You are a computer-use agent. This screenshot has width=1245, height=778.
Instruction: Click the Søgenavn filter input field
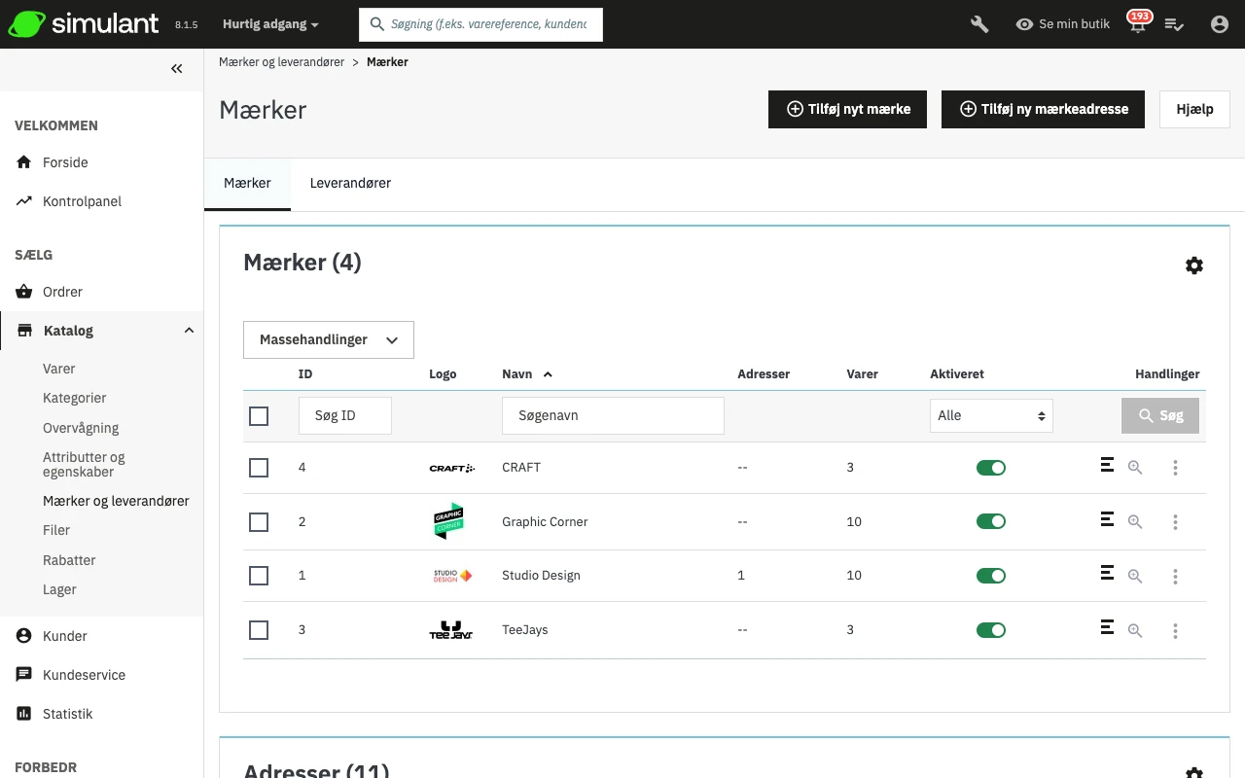[613, 415]
